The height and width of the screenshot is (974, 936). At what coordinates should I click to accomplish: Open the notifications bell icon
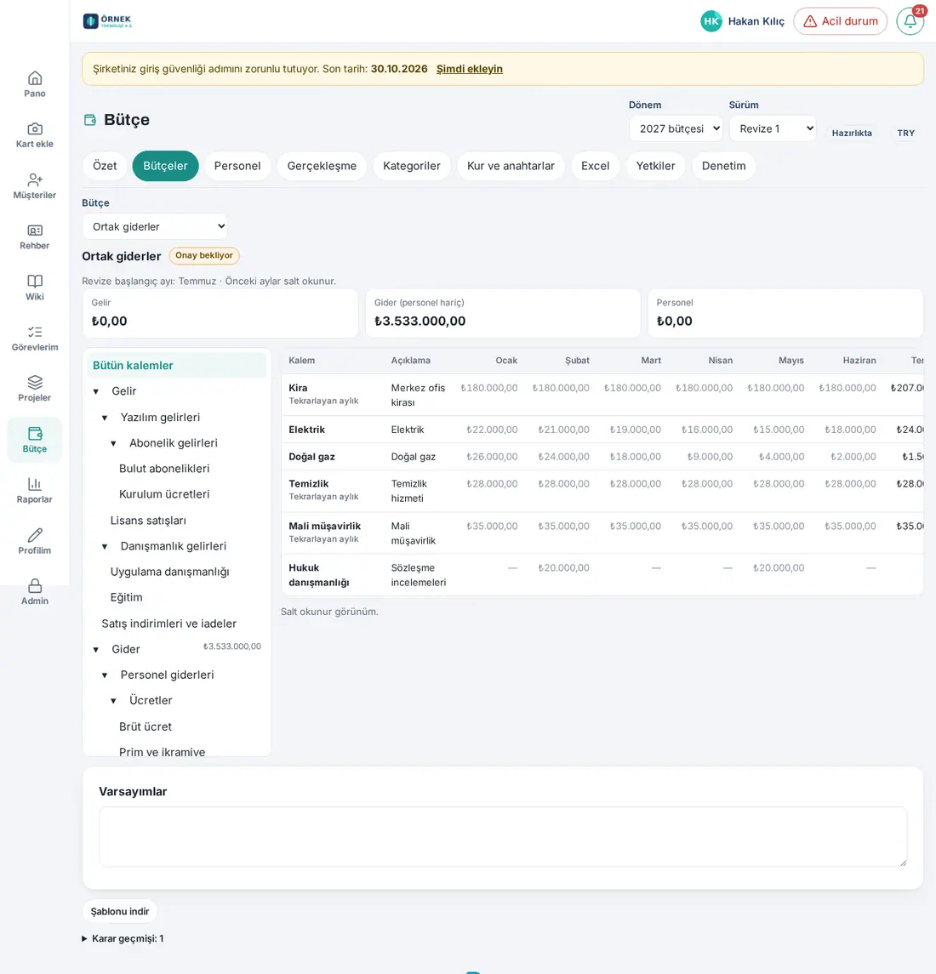click(x=910, y=21)
